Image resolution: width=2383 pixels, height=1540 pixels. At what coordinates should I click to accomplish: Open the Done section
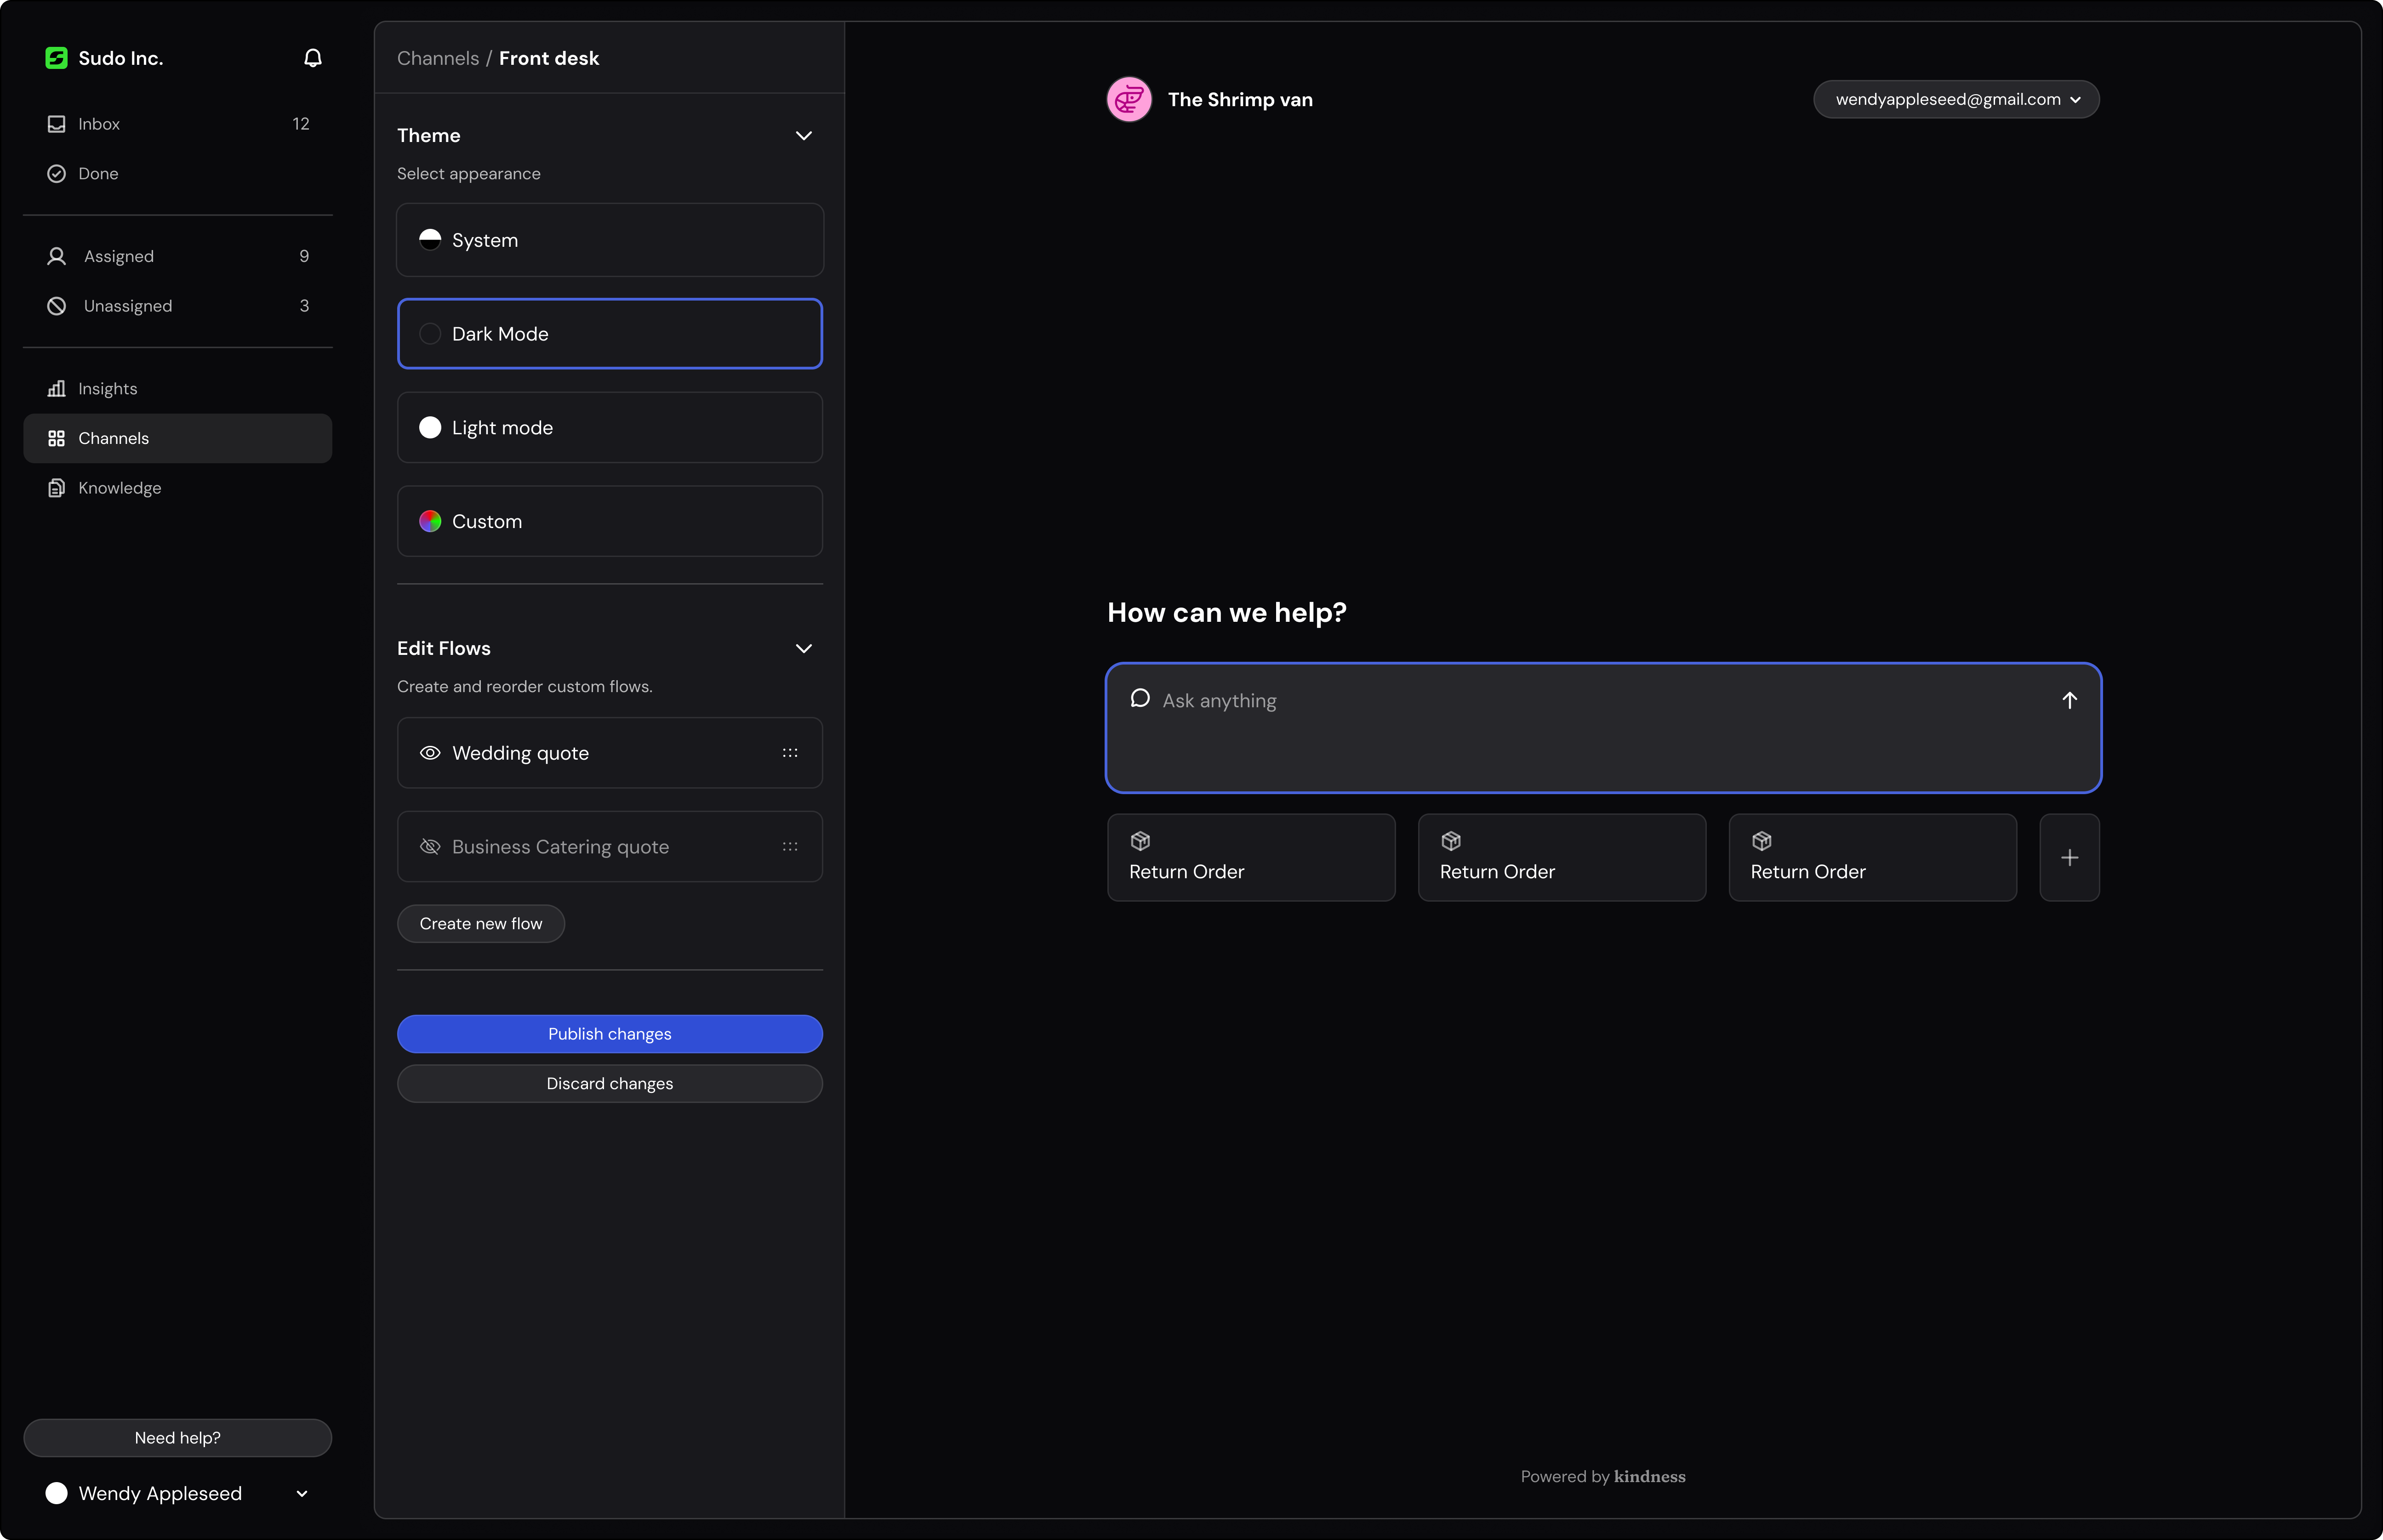pos(178,174)
